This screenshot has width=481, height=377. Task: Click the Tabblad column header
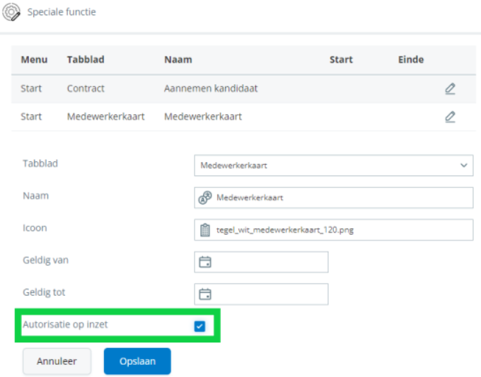[x=86, y=59]
